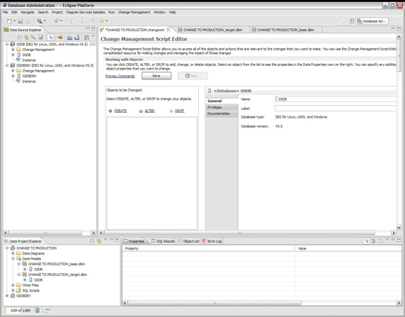The height and width of the screenshot is (317, 405).
Task: Open the Change Management menu
Action: [x=134, y=12]
